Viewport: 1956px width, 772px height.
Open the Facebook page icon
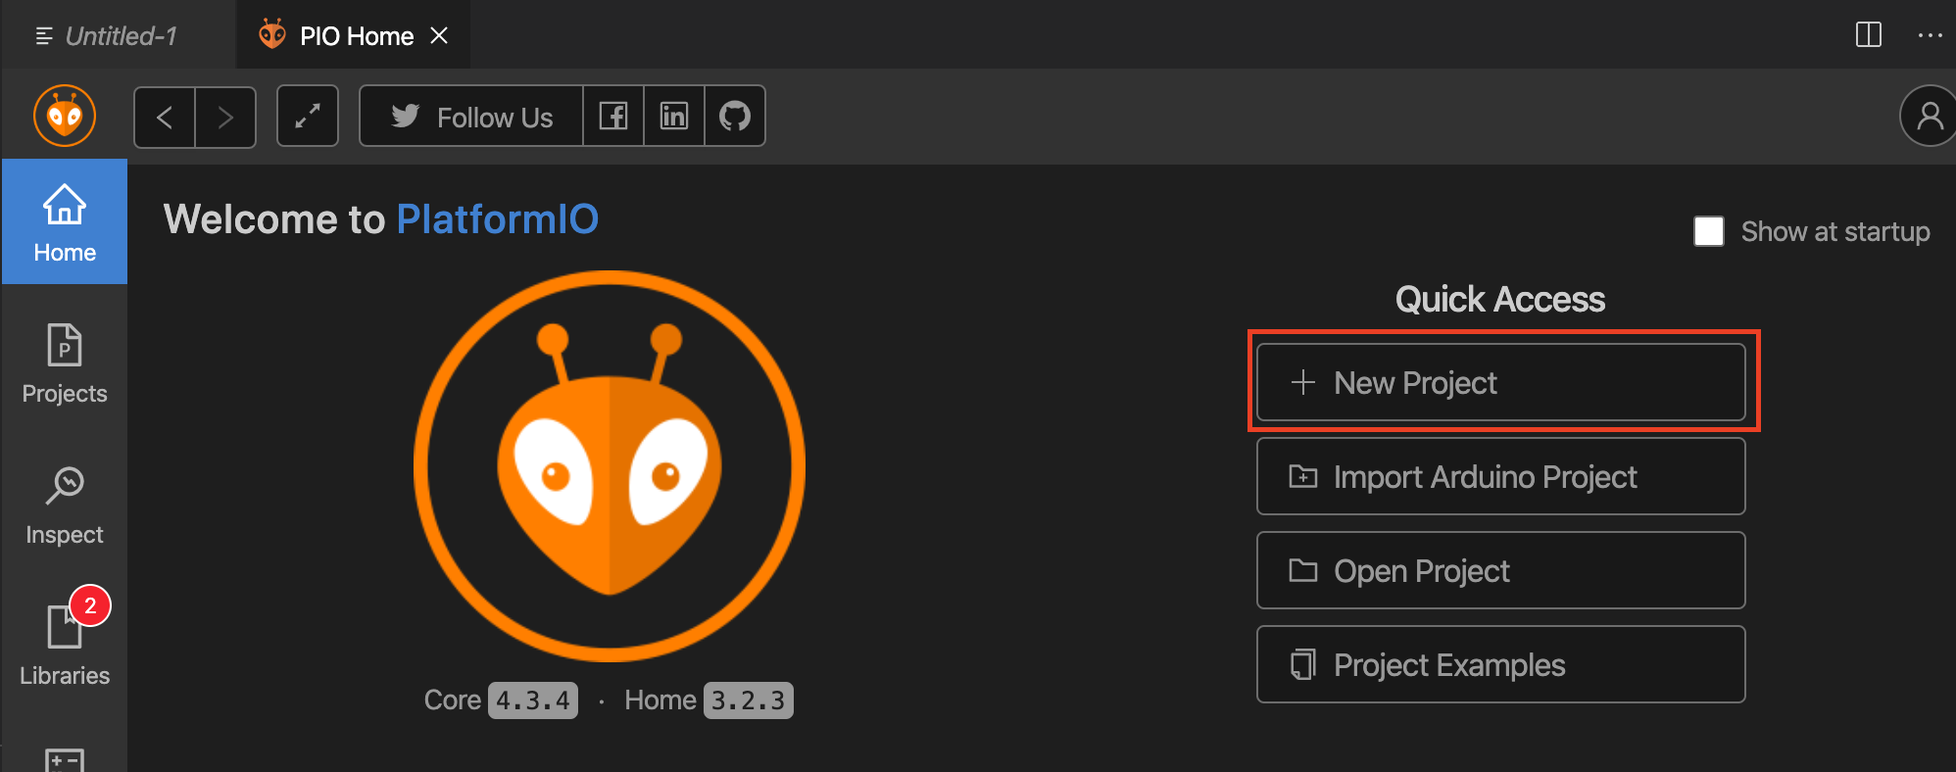coord(613,116)
